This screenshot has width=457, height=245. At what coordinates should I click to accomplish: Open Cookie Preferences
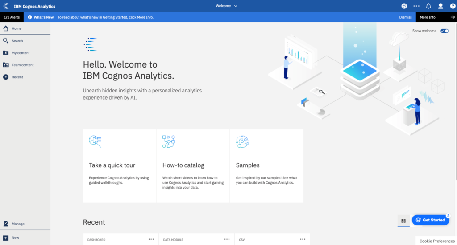(437, 241)
